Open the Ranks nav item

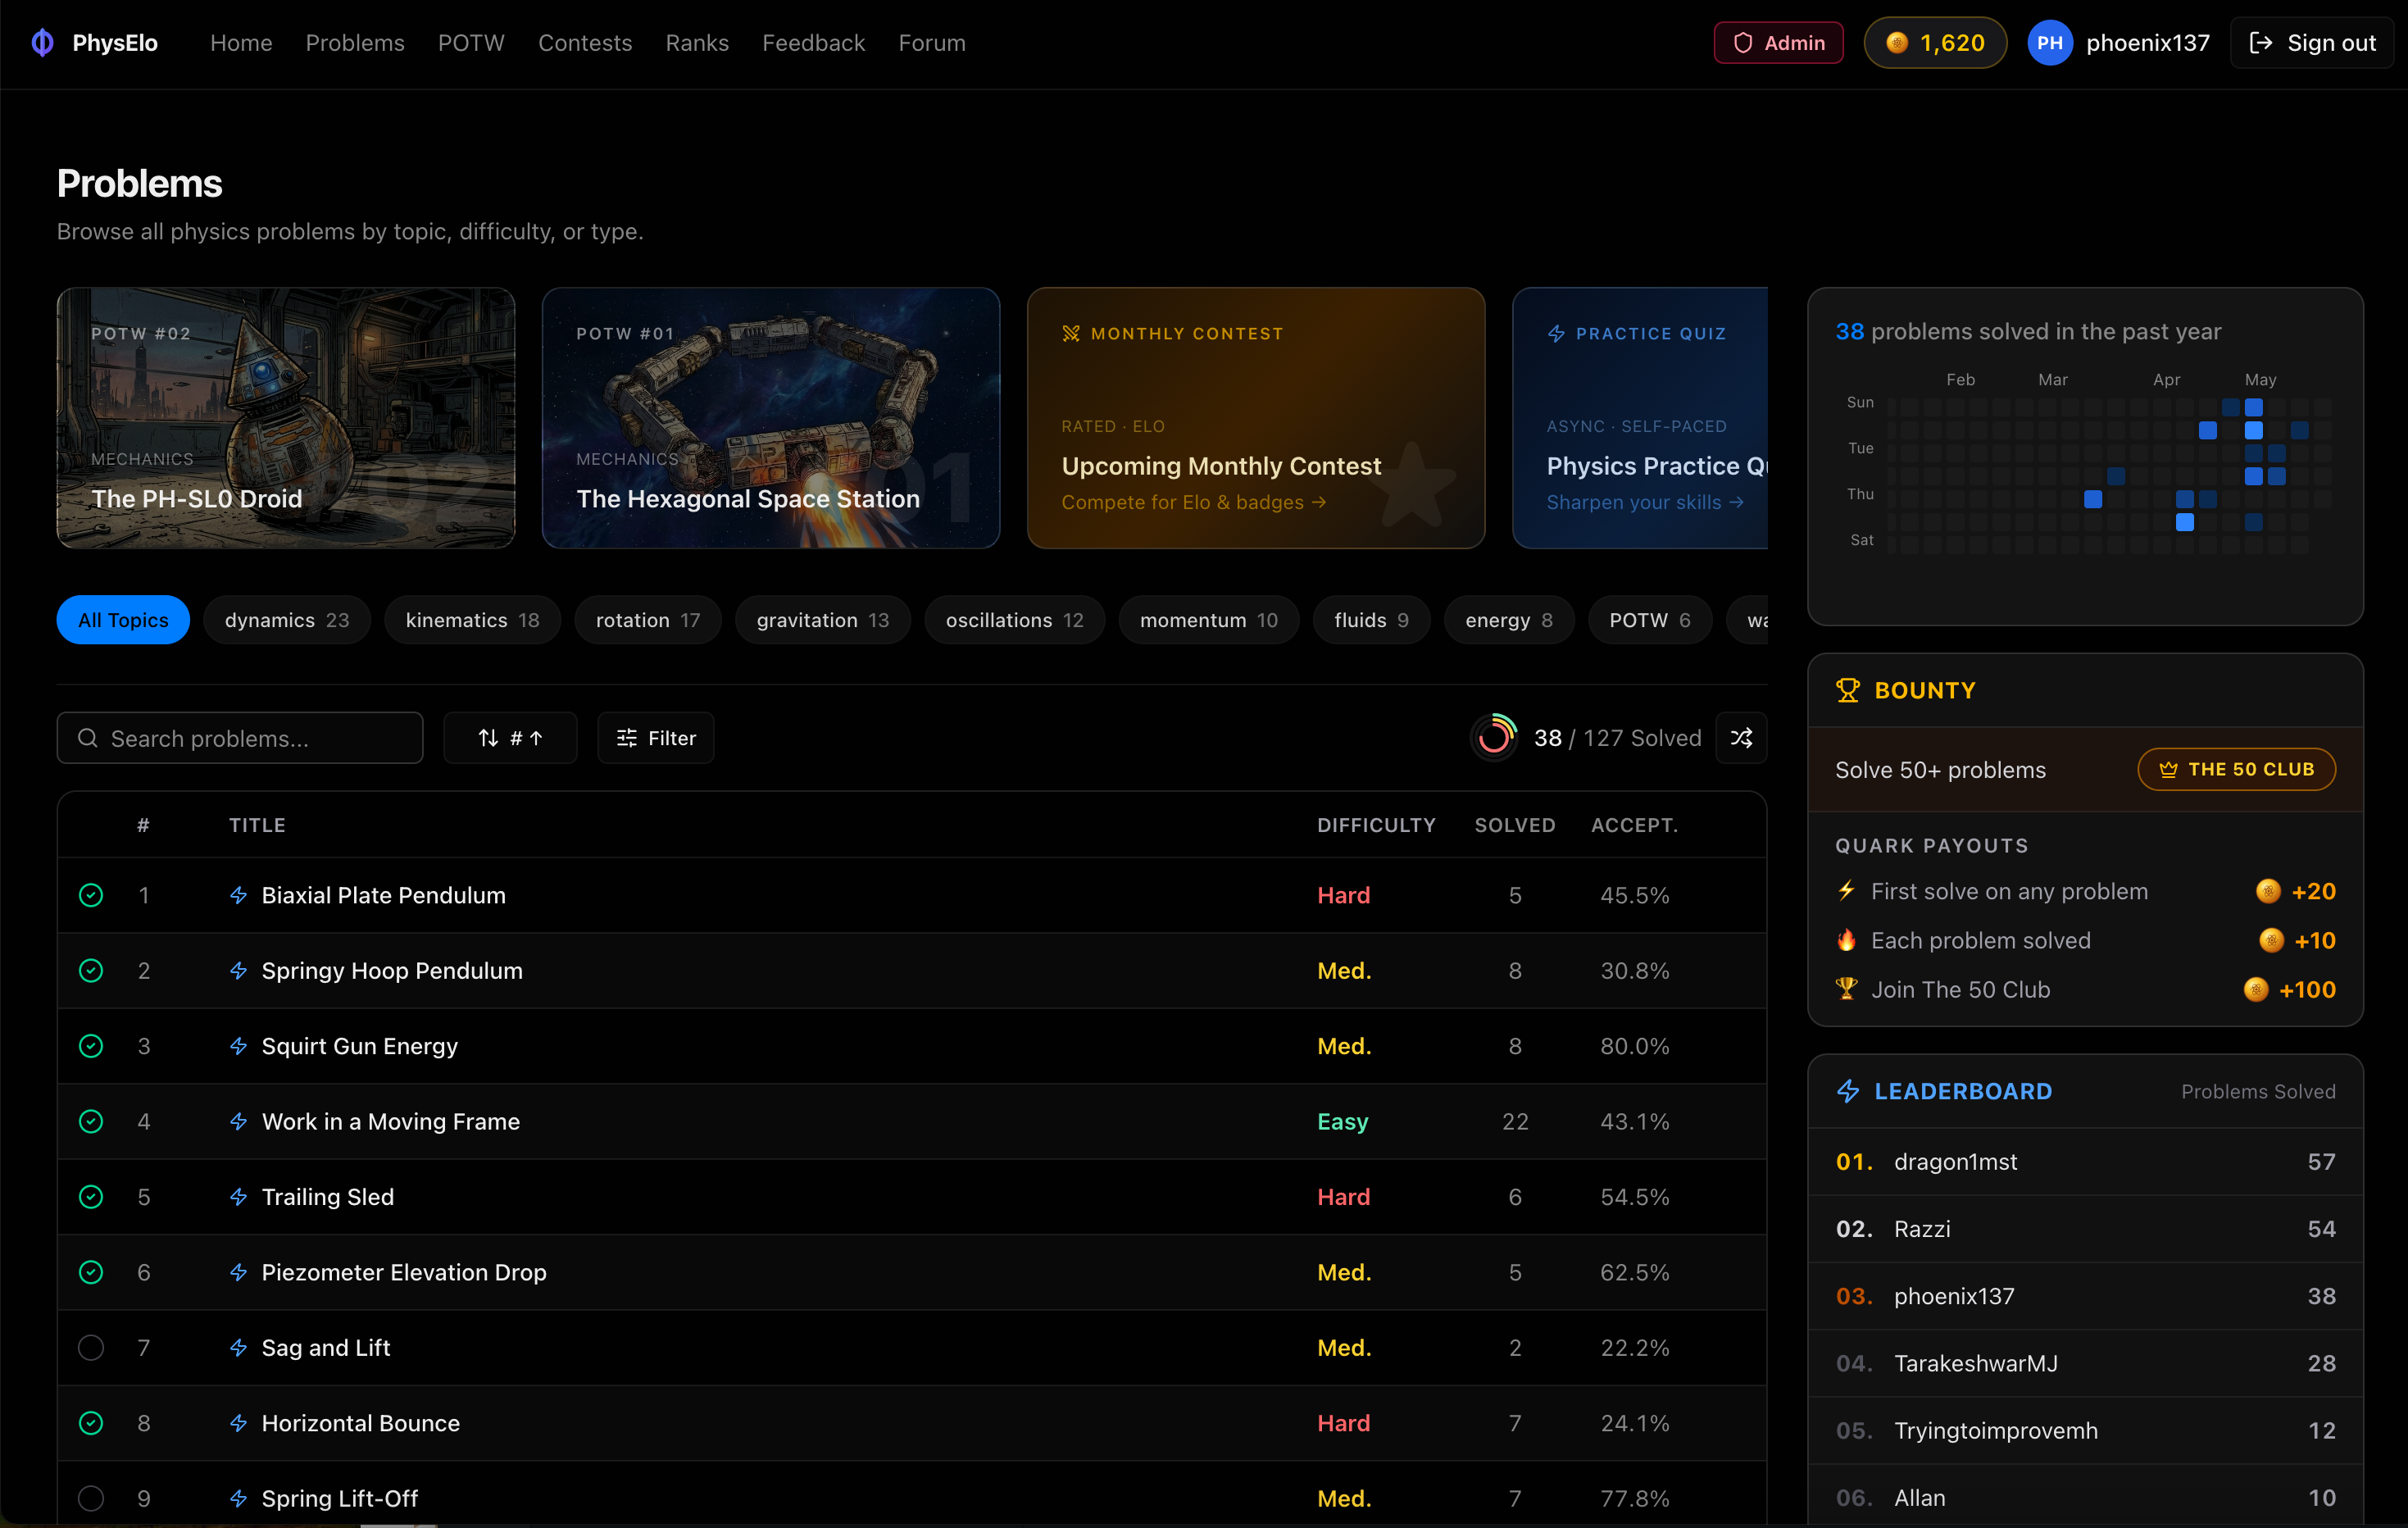point(697,43)
